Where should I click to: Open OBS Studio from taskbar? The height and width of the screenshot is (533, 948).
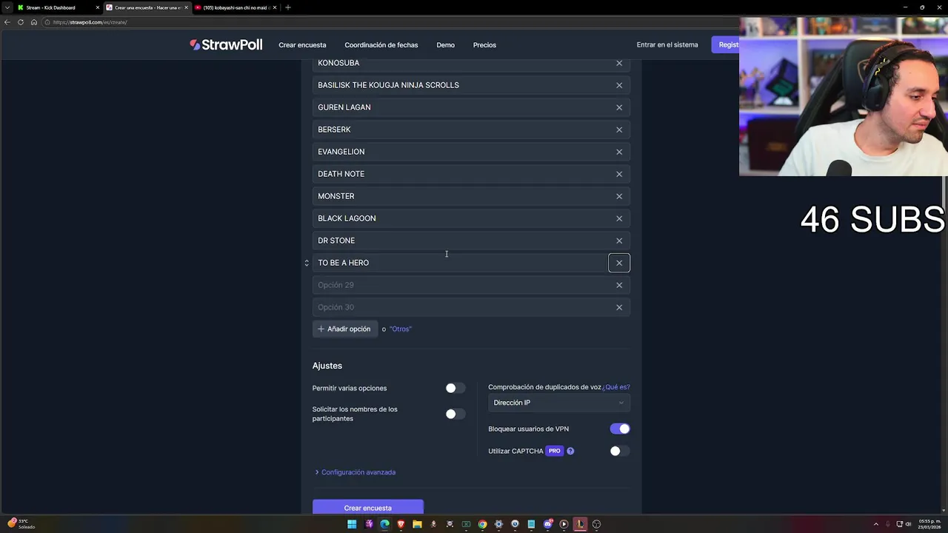pos(596,524)
